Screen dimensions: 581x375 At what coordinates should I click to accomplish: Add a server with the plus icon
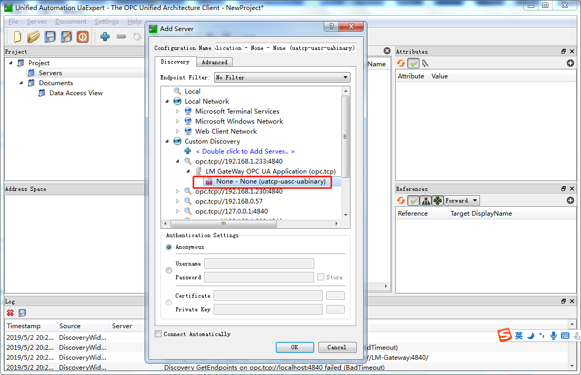(105, 37)
